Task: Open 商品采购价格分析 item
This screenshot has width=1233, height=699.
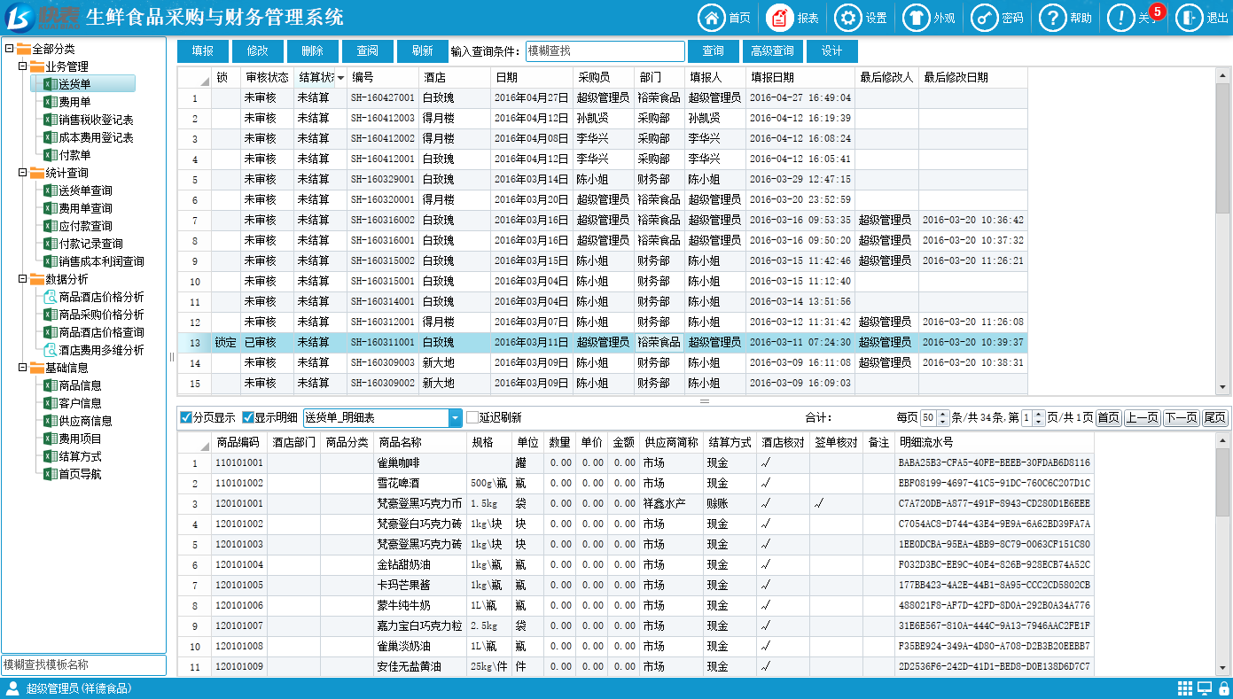Action: pos(101,315)
